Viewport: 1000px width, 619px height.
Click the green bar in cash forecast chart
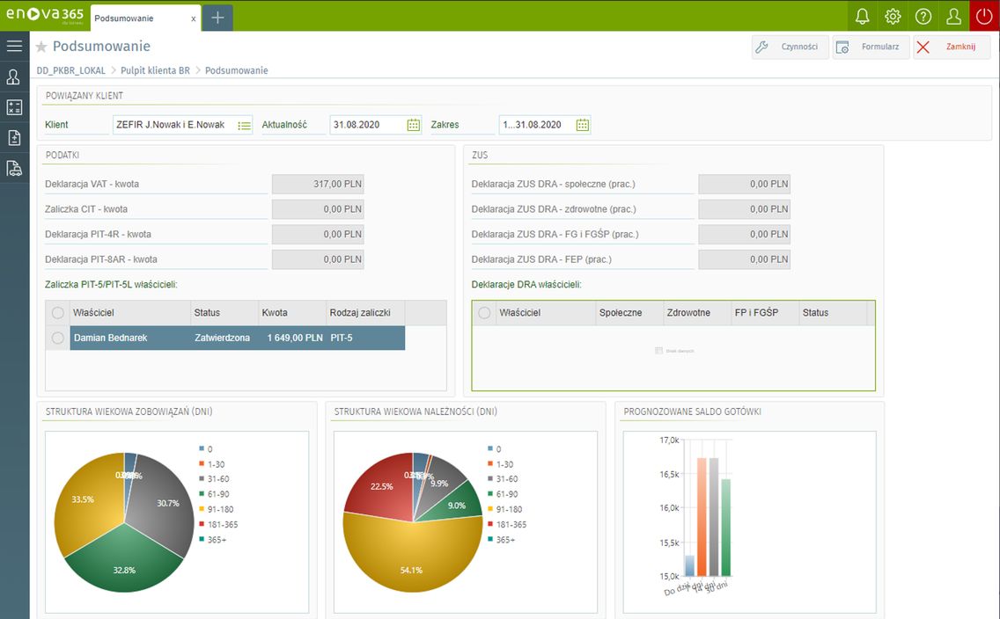[725, 528]
